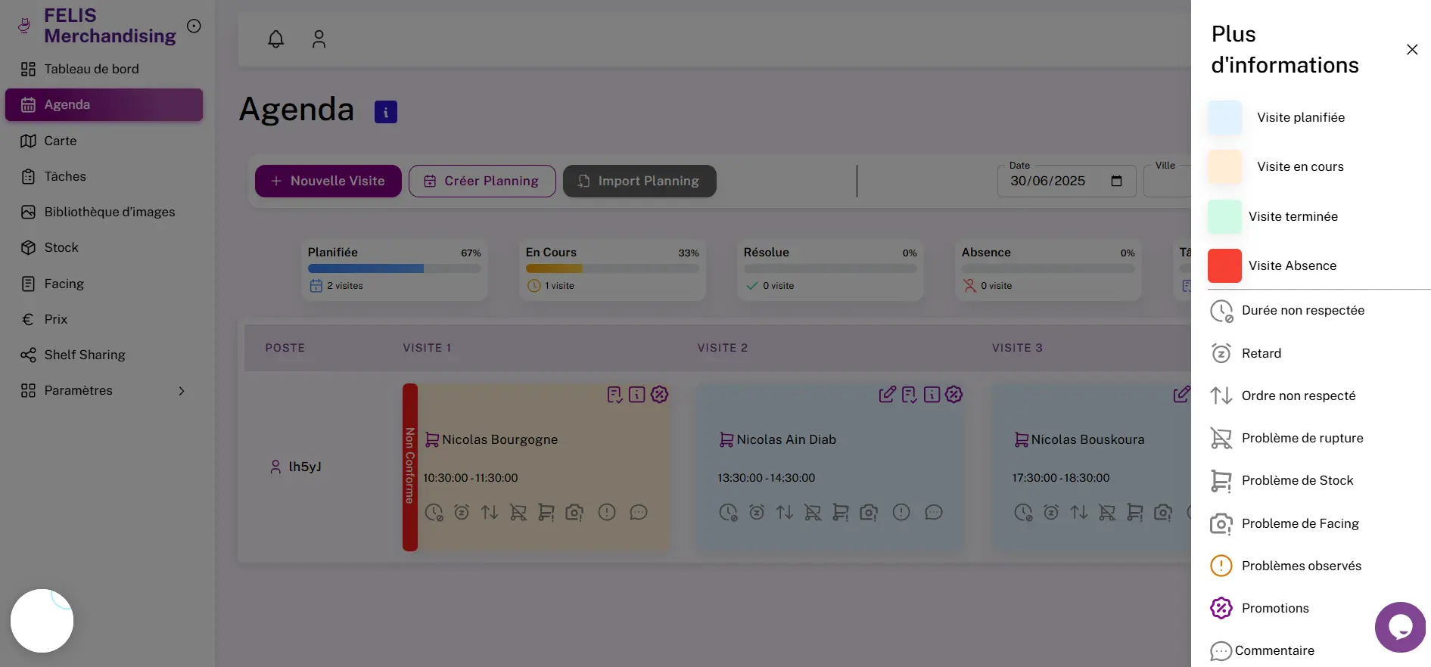
Task: Click info icon on Nicolas Bourgogne visit card
Action: (x=637, y=394)
